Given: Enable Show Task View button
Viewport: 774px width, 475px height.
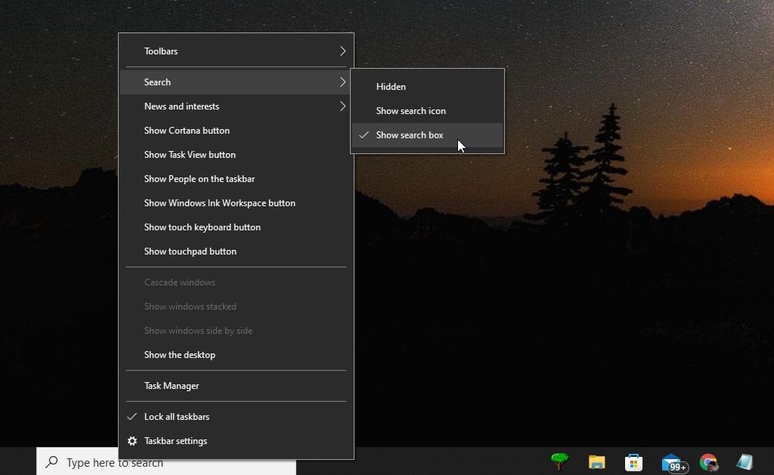Looking at the screenshot, I should 190,155.
